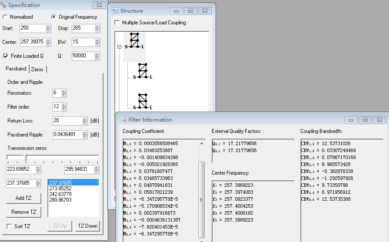Click the Resonators spinner arrows

coord(64,93)
